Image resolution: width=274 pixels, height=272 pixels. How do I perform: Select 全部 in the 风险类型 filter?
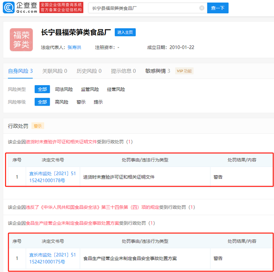tap(42, 89)
